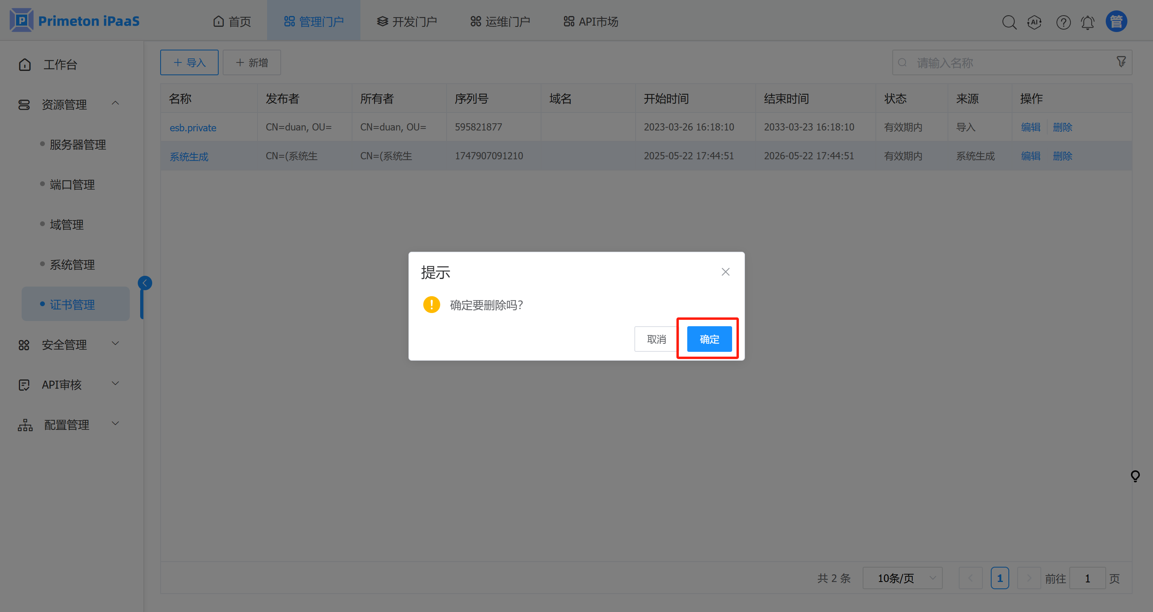Open the AI assistant icon
Screen dimensions: 1153x612
[x=1034, y=22]
